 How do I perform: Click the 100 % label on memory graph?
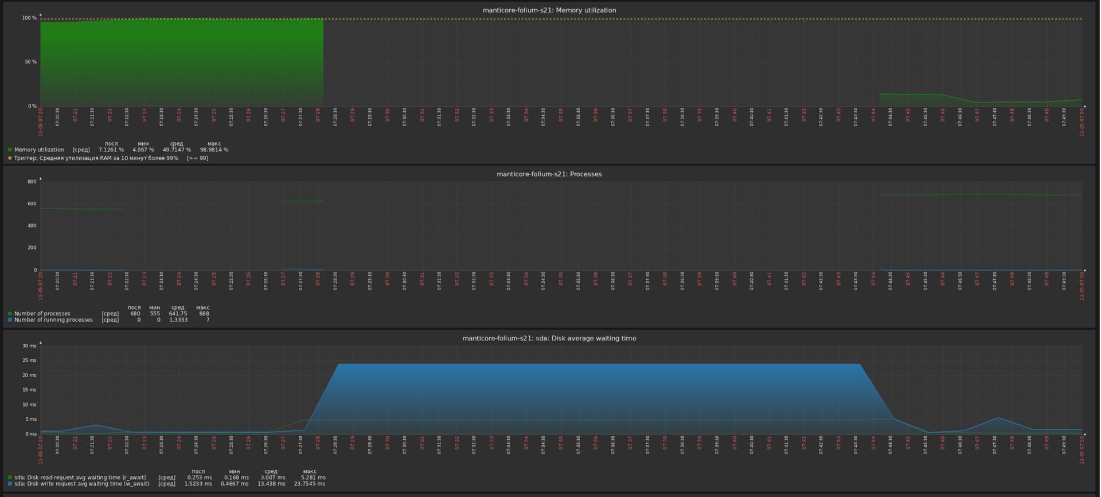(29, 18)
